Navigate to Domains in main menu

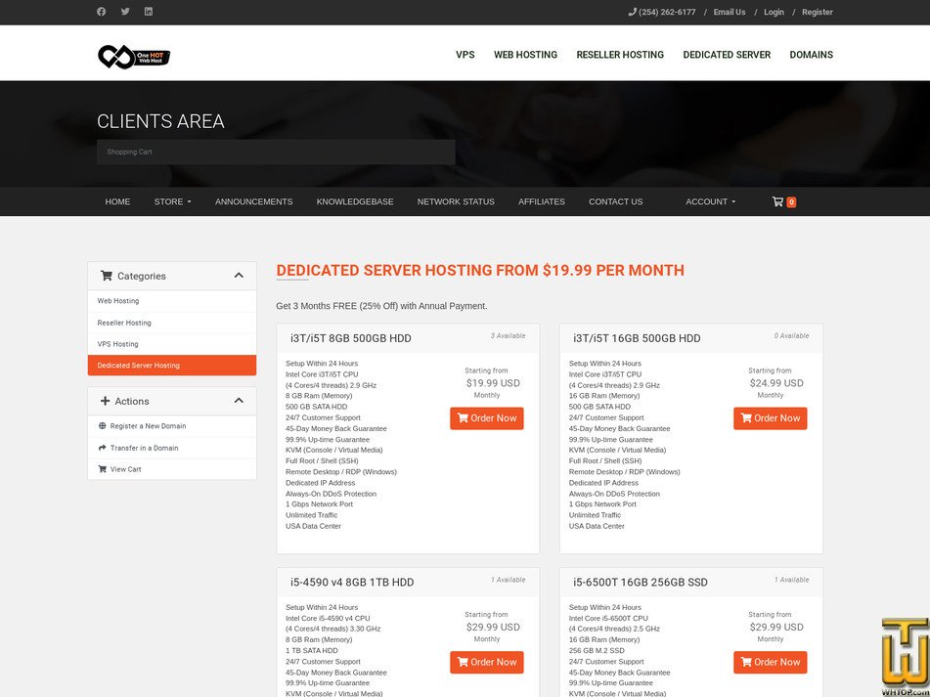pos(811,55)
